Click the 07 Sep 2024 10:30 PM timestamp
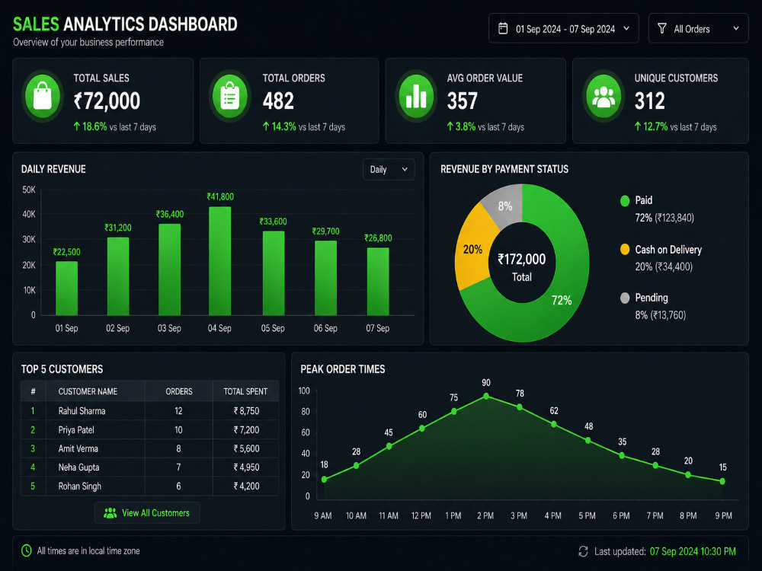 point(693,551)
